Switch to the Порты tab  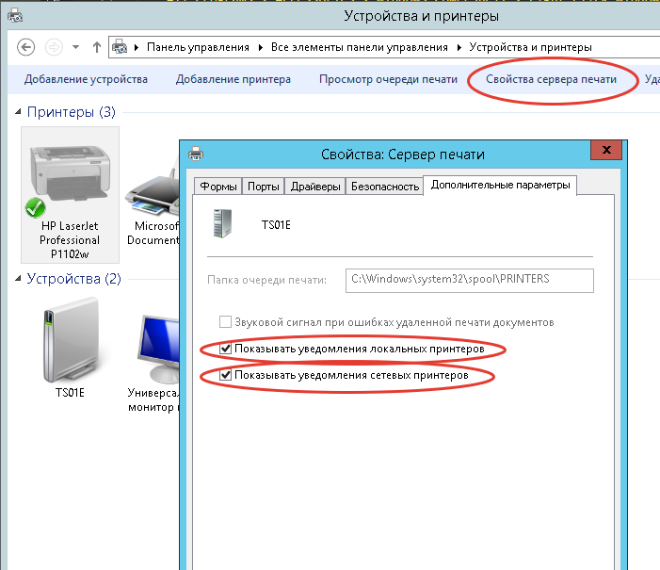[x=263, y=187]
